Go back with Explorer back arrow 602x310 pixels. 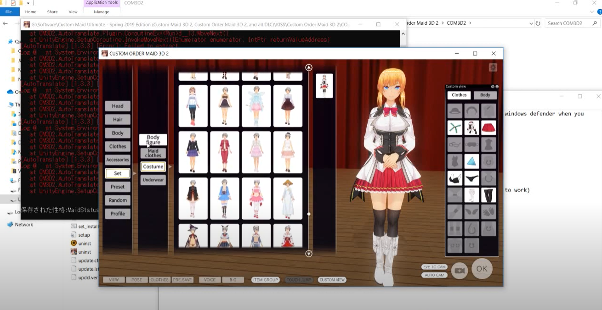(x=5, y=23)
